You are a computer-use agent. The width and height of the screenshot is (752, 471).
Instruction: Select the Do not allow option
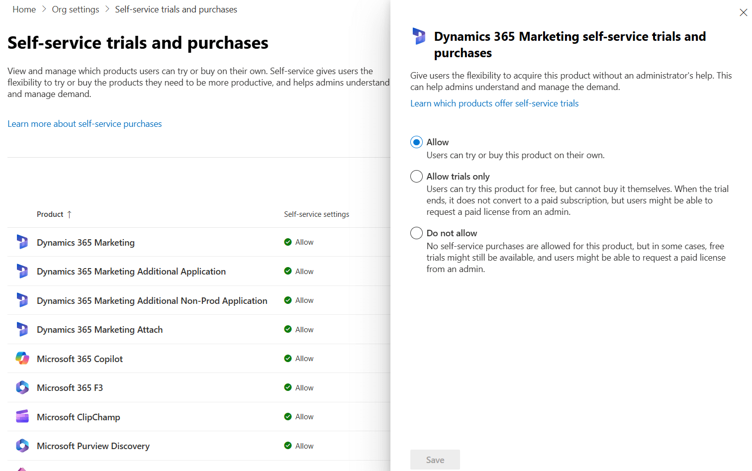(416, 233)
